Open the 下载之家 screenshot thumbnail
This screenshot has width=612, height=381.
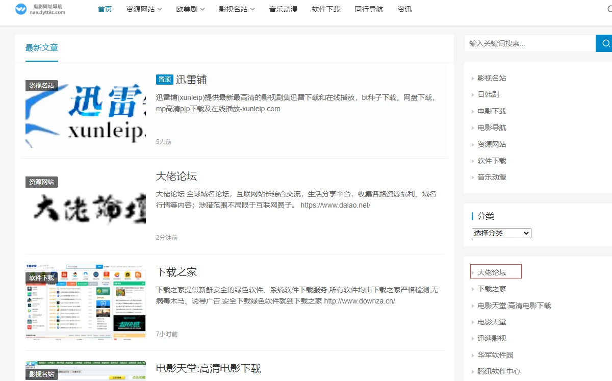tap(86, 302)
